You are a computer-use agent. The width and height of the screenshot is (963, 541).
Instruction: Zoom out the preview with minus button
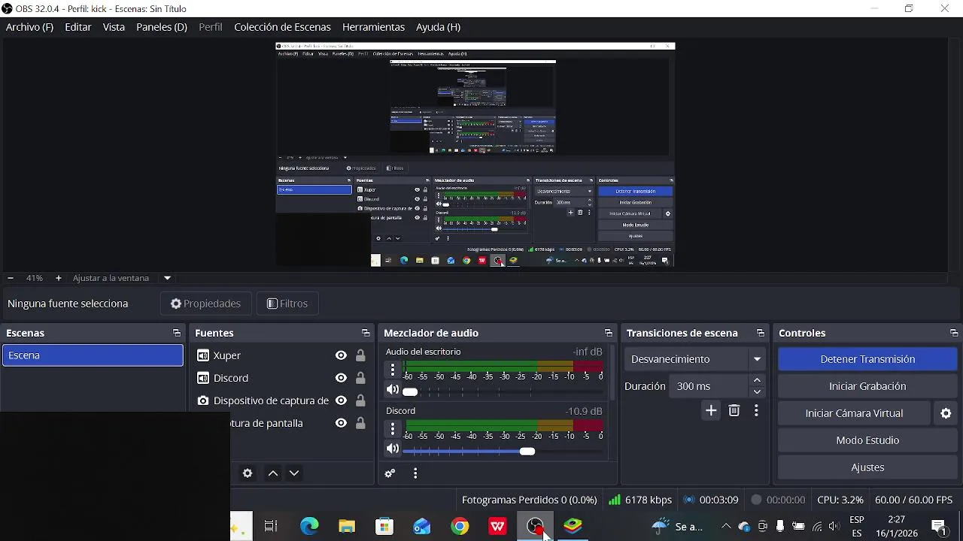10,278
